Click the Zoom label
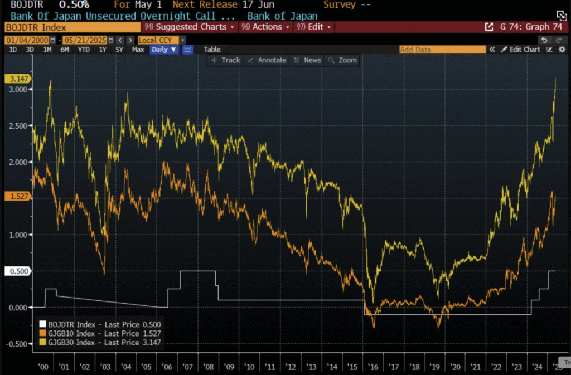Image resolution: width=571 pixels, height=375 pixels. point(348,60)
